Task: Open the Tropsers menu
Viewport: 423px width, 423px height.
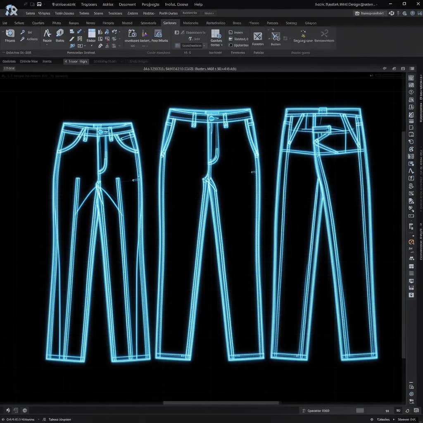Action: pos(89,4)
